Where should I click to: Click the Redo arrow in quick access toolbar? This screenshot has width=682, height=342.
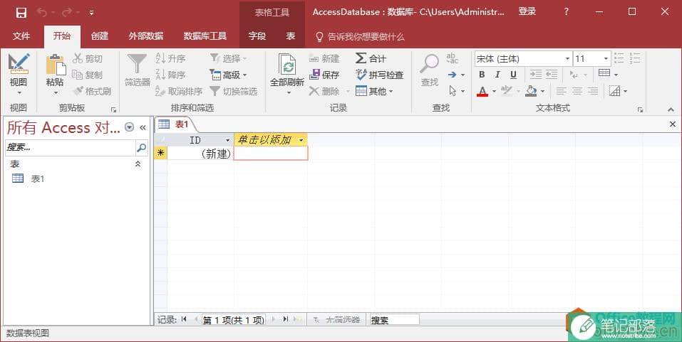pos(67,13)
